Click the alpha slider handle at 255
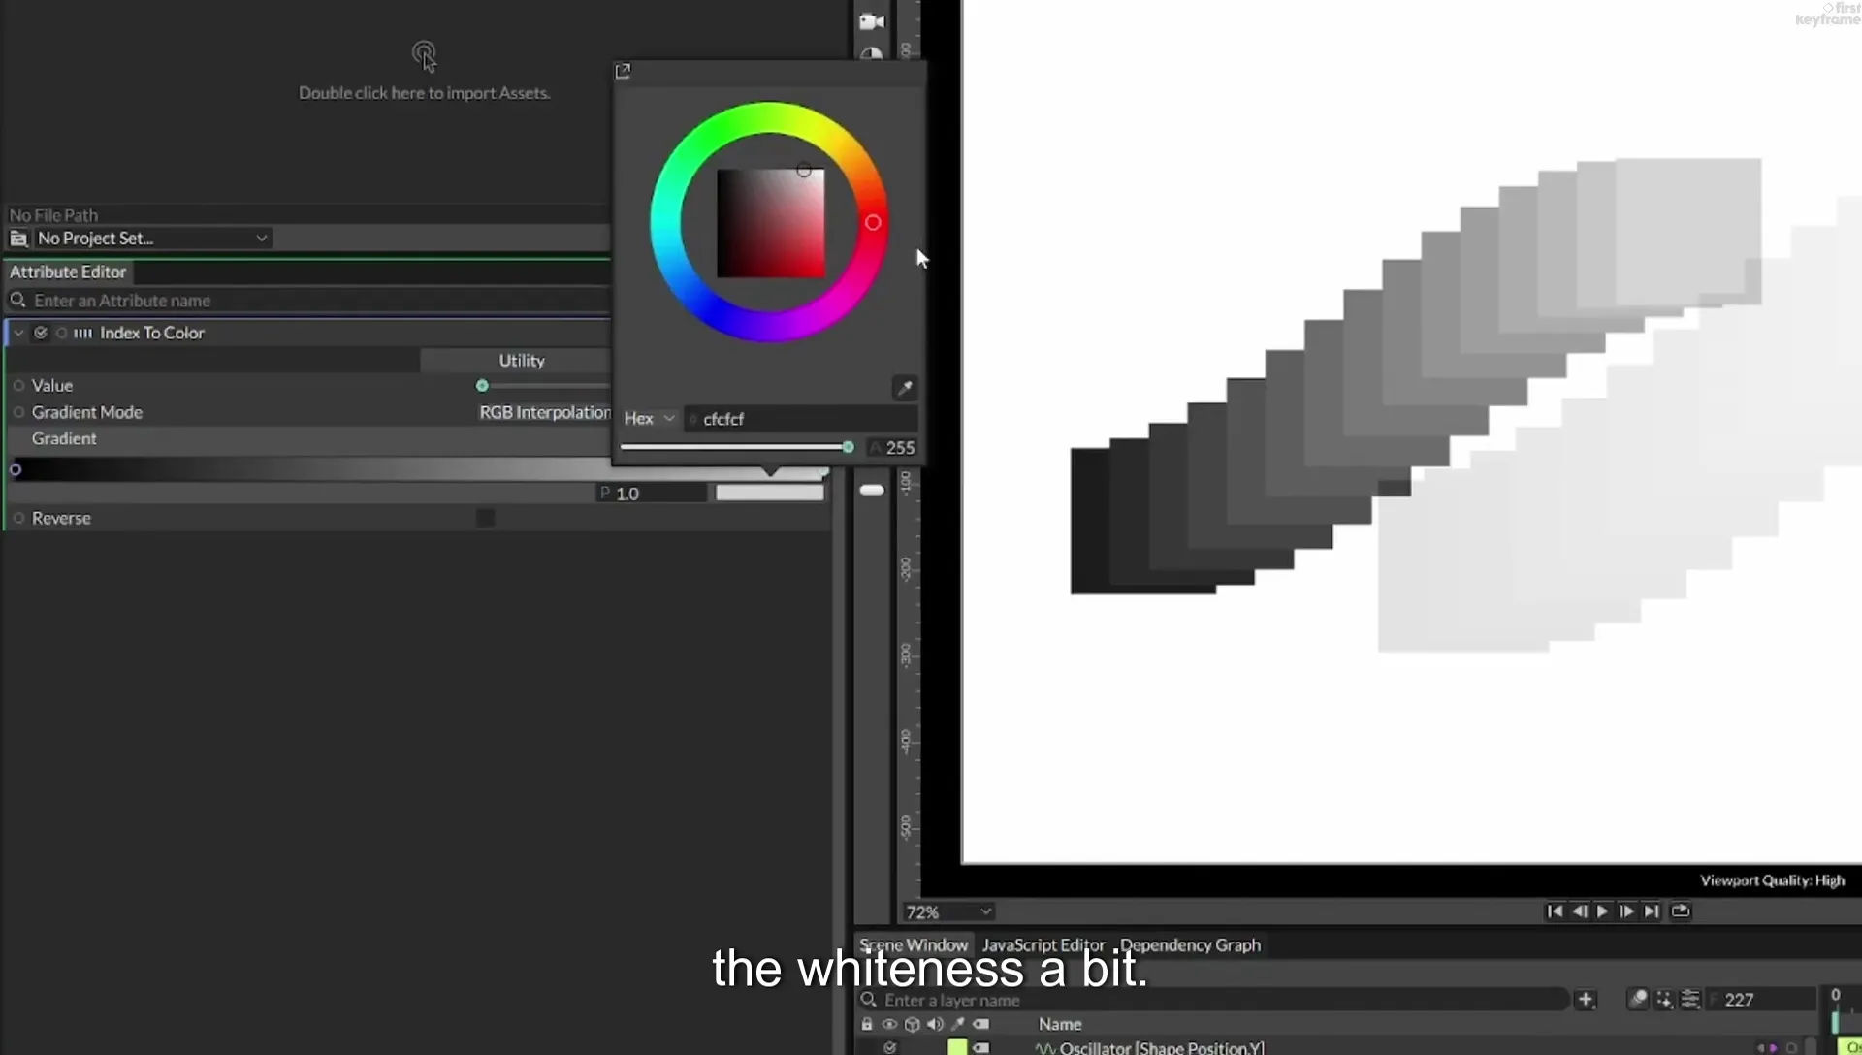This screenshot has height=1055, width=1862. pos(848,447)
